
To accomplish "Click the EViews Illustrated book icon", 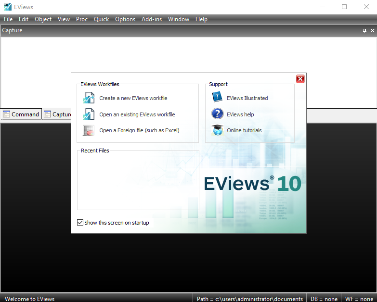I will (x=218, y=98).
